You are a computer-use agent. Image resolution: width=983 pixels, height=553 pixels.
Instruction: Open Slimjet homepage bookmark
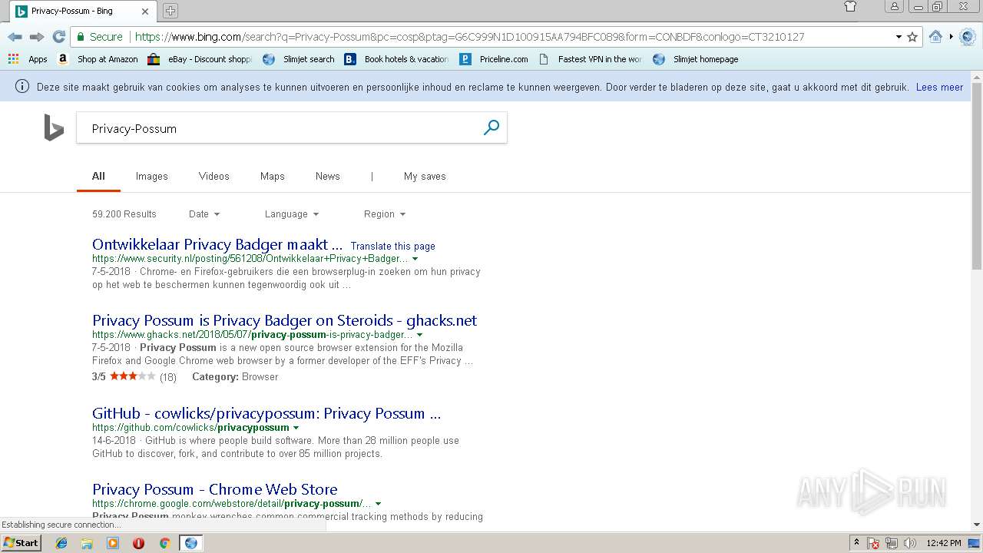696,59
